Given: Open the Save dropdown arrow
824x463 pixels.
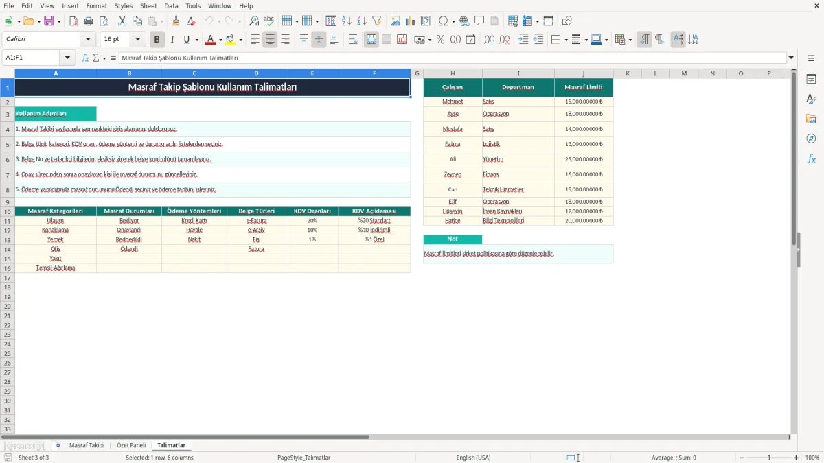Looking at the screenshot, I should (x=59, y=22).
